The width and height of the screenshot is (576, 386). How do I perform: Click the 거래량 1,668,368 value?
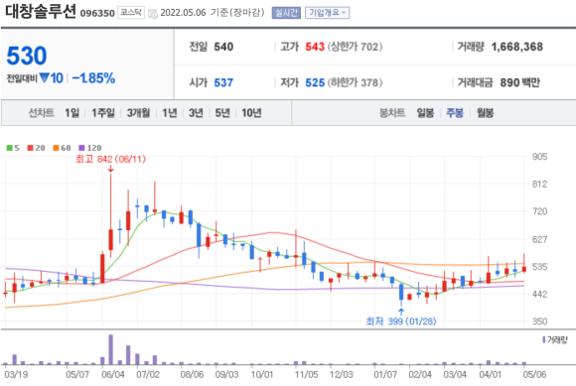(x=516, y=47)
